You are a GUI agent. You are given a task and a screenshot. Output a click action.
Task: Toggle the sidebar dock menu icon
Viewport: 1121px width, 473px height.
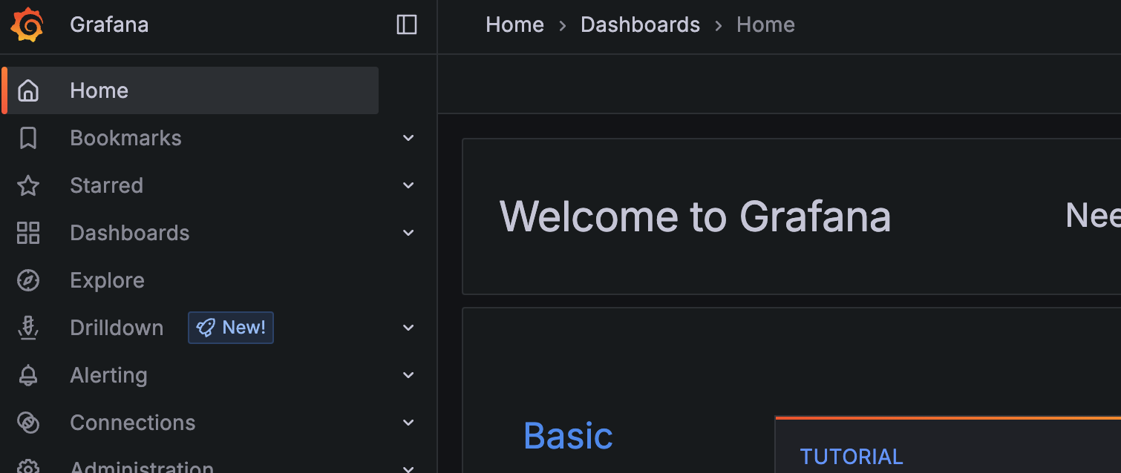(407, 24)
